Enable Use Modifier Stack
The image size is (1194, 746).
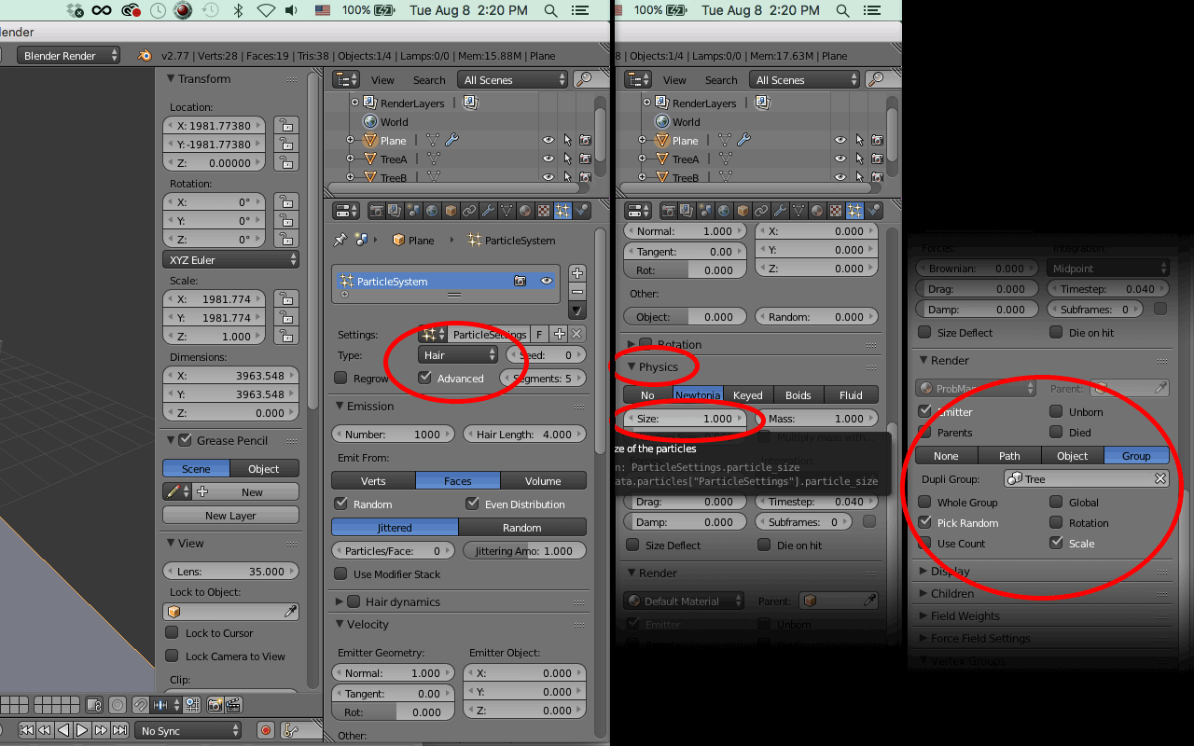click(340, 574)
